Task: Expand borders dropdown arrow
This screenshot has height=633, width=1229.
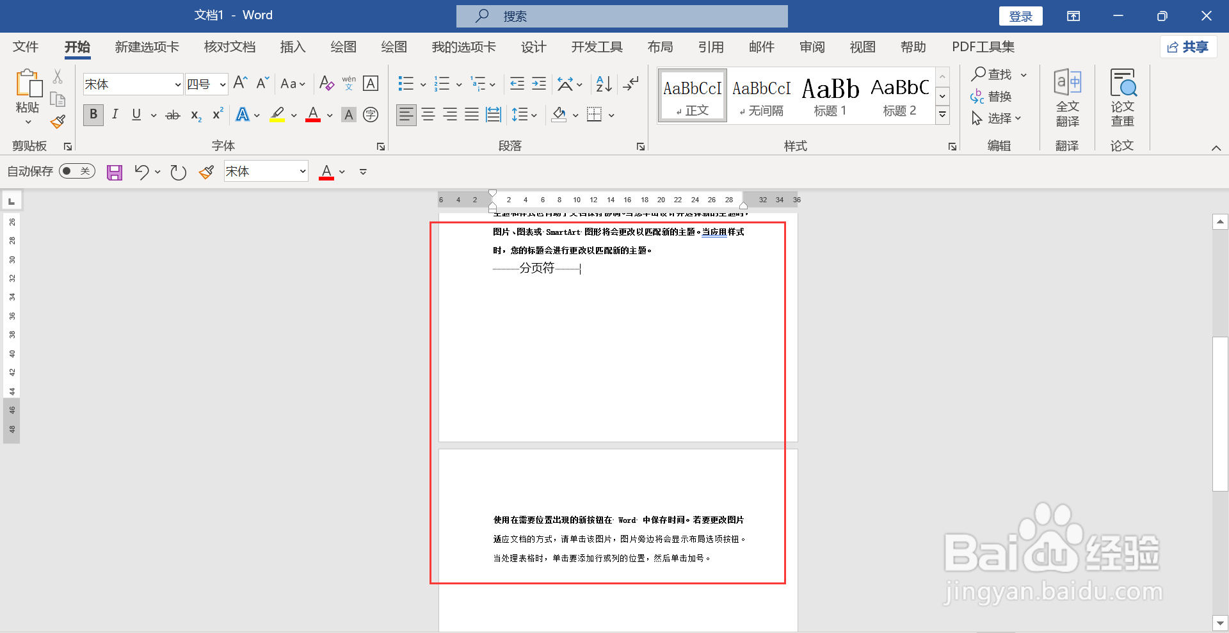Action: [x=612, y=115]
